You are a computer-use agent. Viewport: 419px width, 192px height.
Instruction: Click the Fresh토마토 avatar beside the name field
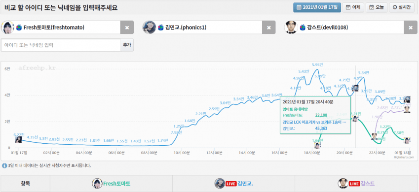click(x=7, y=27)
